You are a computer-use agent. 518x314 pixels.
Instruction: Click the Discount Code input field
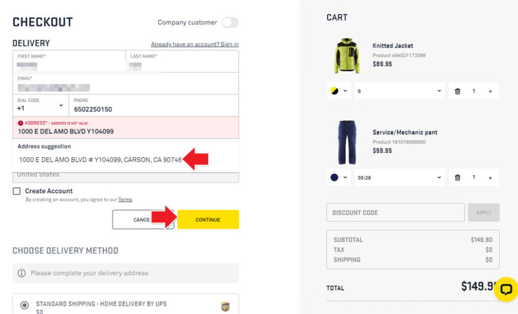pos(395,213)
